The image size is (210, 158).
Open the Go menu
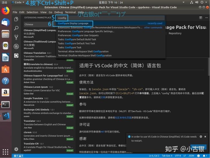pyautogui.click(x=50, y=12)
